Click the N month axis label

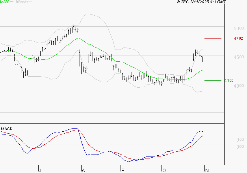tap(207, 171)
